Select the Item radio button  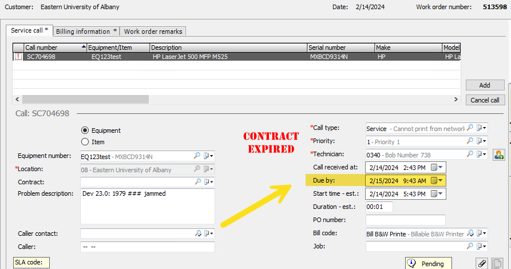coord(85,142)
